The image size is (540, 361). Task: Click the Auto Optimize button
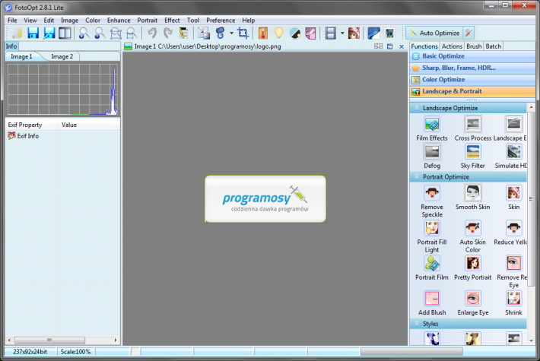(434, 33)
